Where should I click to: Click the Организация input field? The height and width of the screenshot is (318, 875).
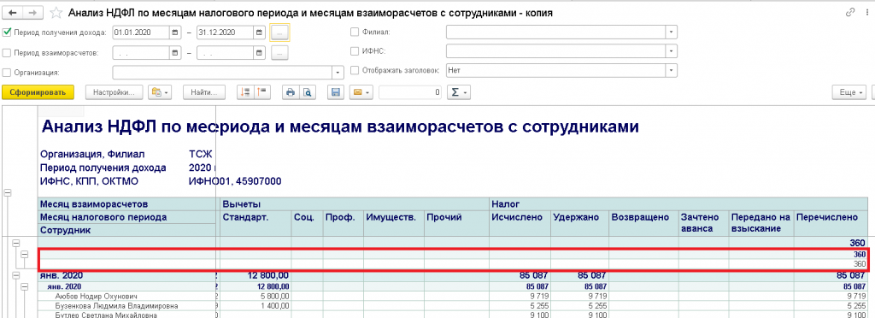tap(223, 73)
